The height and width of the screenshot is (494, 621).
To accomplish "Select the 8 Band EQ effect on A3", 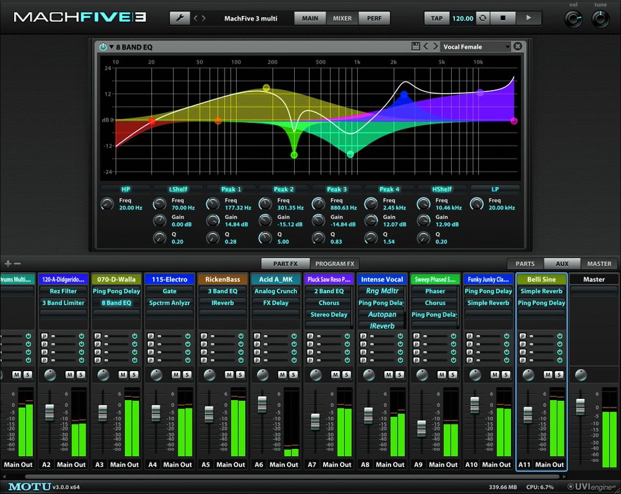I will click(116, 303).
